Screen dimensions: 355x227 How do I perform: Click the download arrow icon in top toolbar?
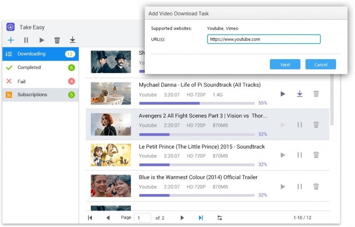72,40
